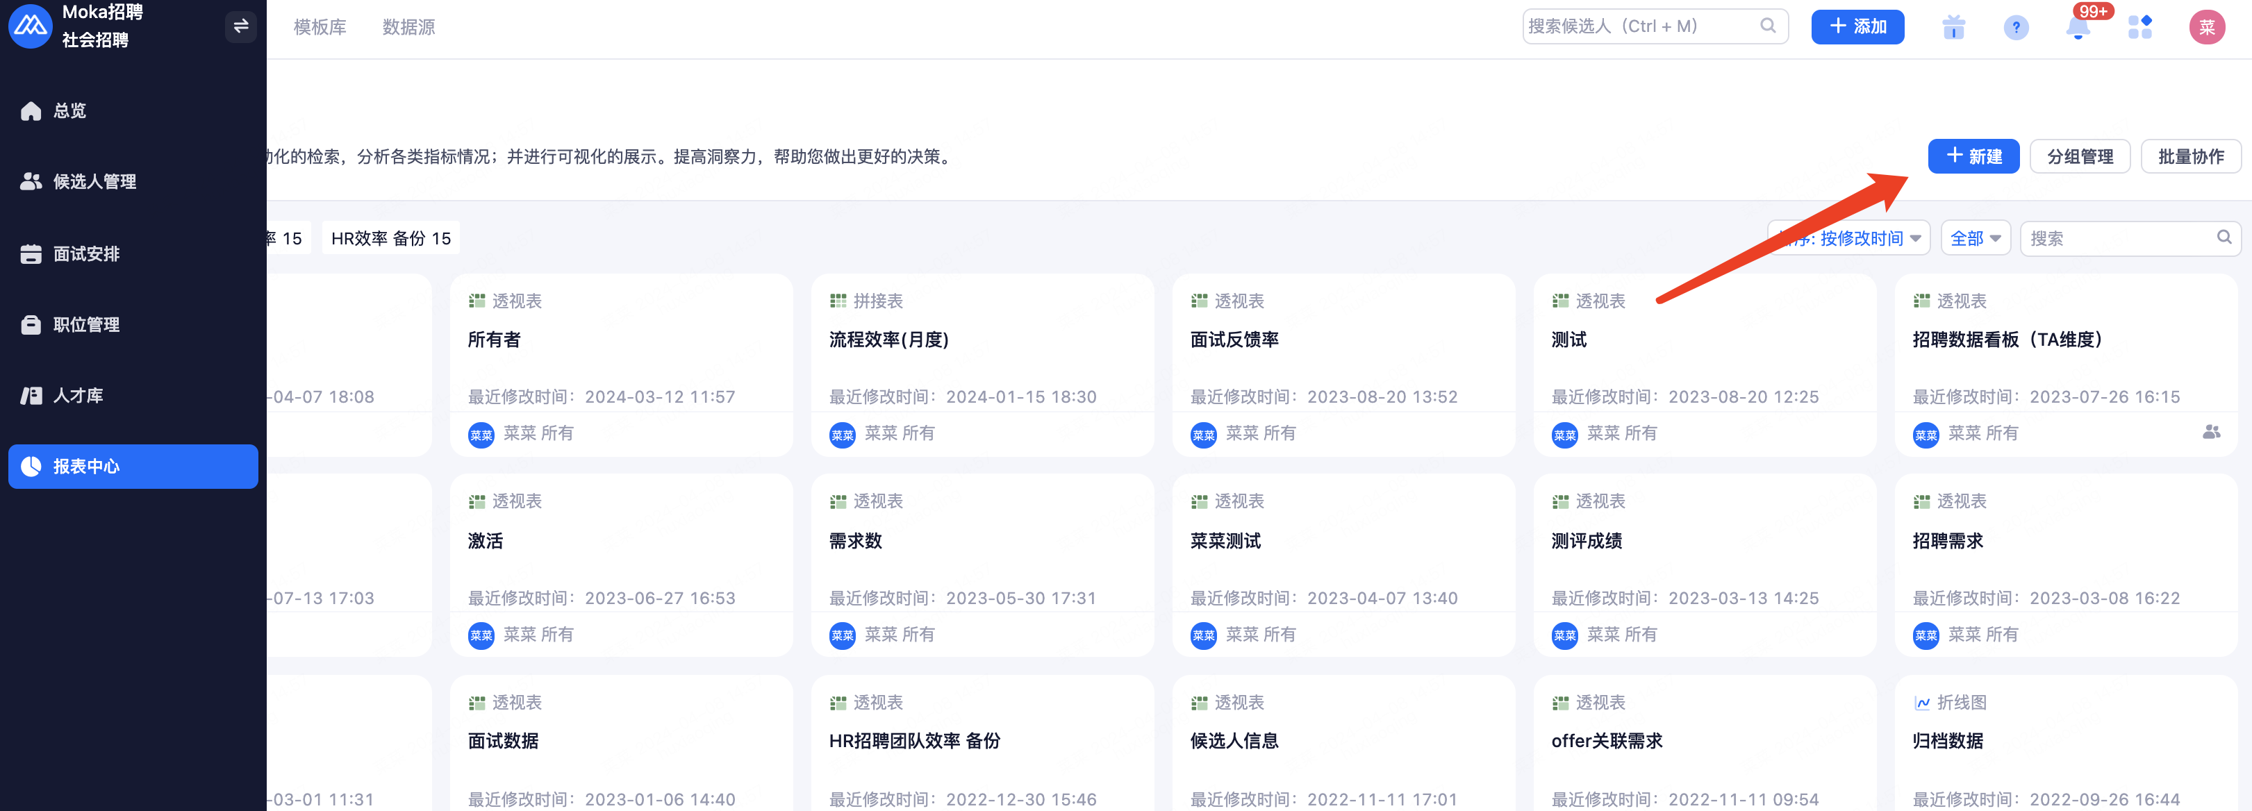This screenshot has height=811, width=2252.
Task: Click the 菜菜 avatar on 所有者 card
Action: pos(481,435)
